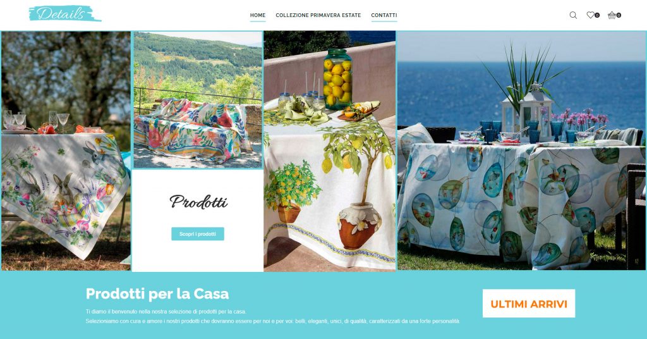Open the search magnifier icon
The height and width of the screenshot is (339, 647).
coord(573,15)
